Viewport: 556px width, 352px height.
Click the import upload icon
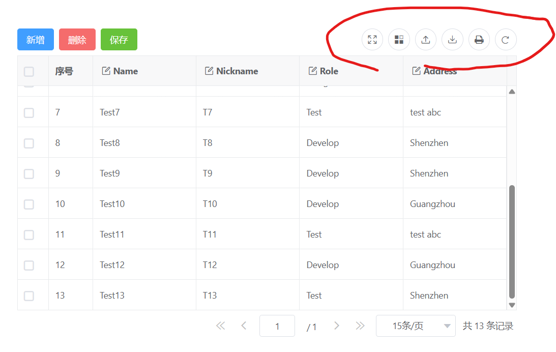(426, 40)
